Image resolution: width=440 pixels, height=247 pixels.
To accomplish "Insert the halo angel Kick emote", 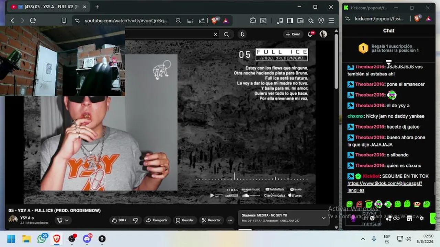I will click(369, 204).
